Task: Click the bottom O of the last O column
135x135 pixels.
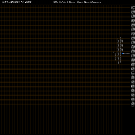Action: pos(122,52)
